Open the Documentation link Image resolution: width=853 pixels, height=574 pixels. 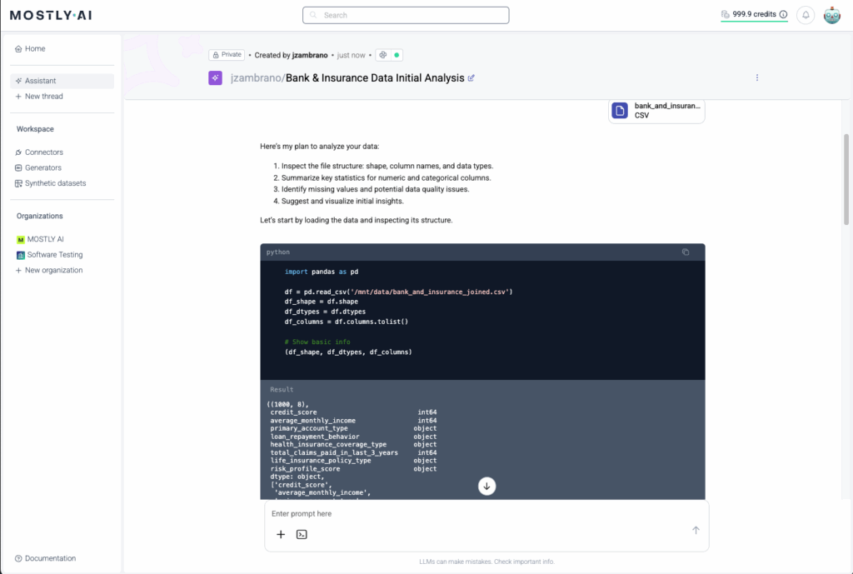pyautogui.click(x=45, y=558)
